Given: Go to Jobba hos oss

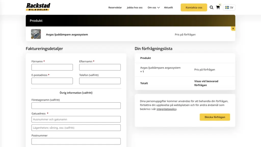Looking at the screenshot, I should (135, 7).
